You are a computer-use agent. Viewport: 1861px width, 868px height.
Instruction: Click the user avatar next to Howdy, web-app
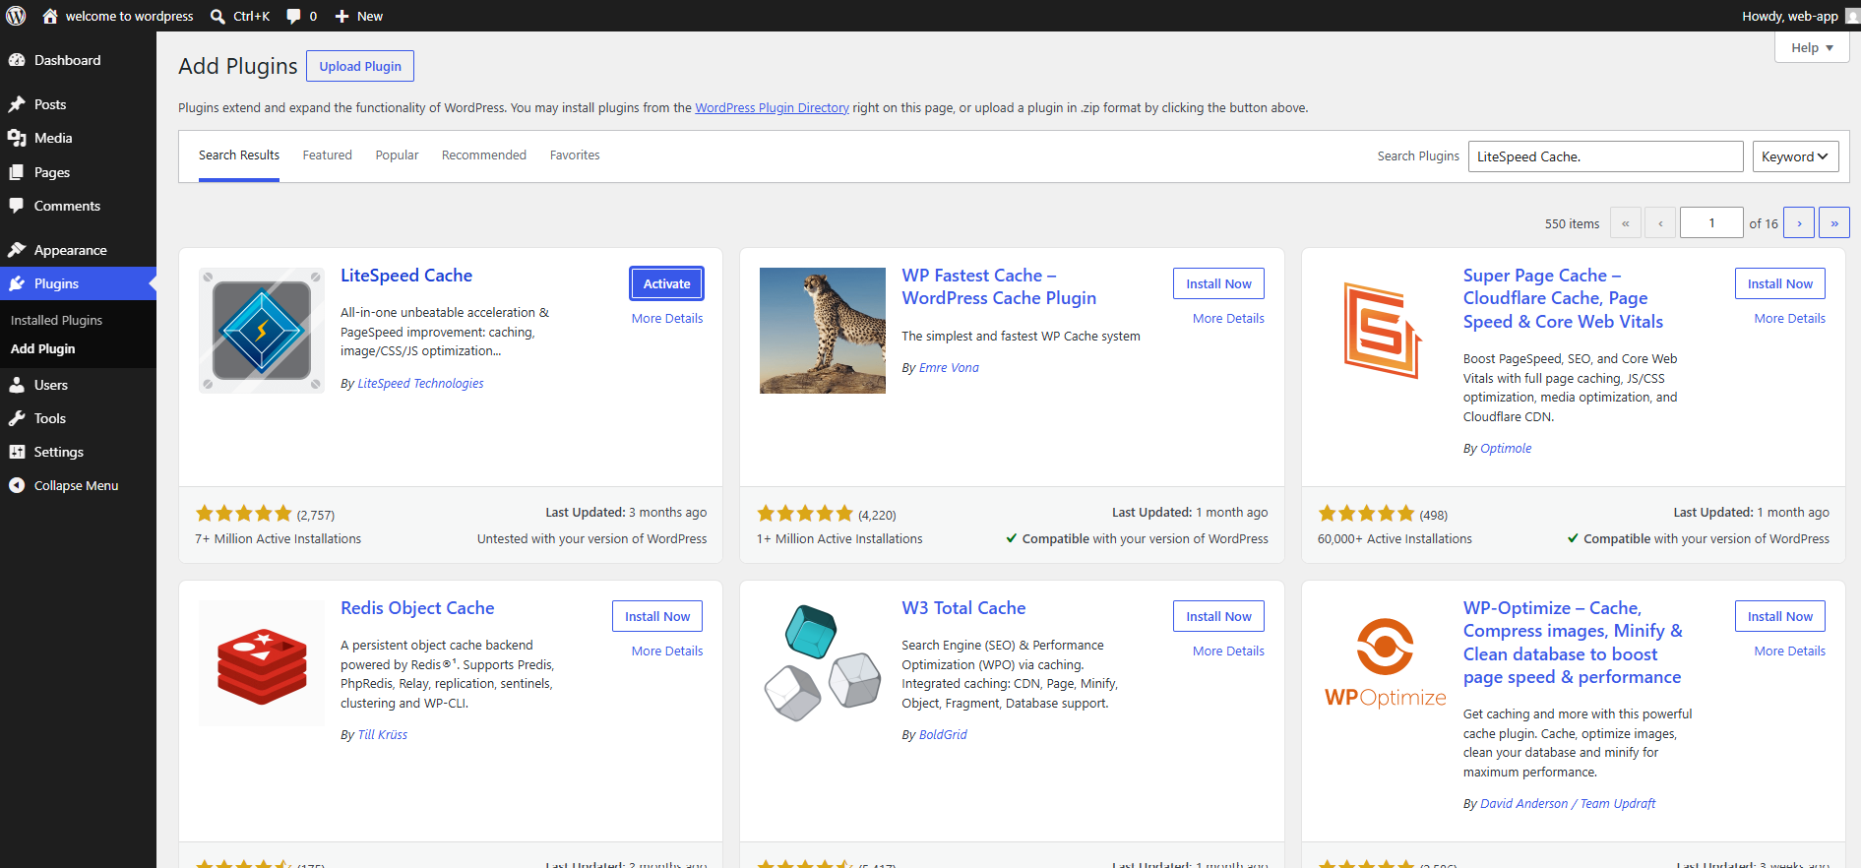coord(1852,16)
